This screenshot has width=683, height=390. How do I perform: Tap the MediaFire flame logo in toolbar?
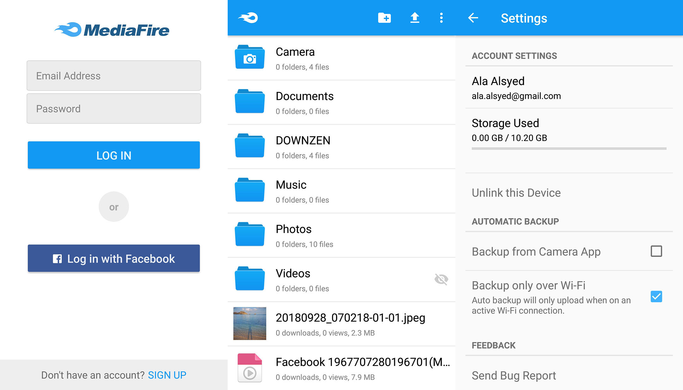248,18
